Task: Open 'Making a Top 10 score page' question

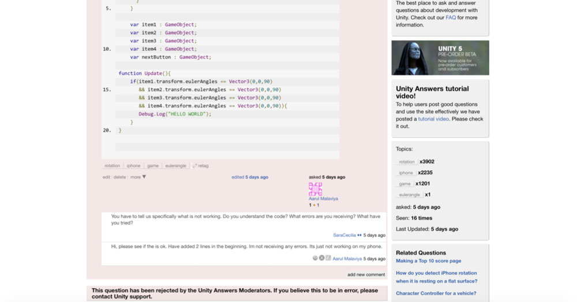Action: (x=428, y=261)
